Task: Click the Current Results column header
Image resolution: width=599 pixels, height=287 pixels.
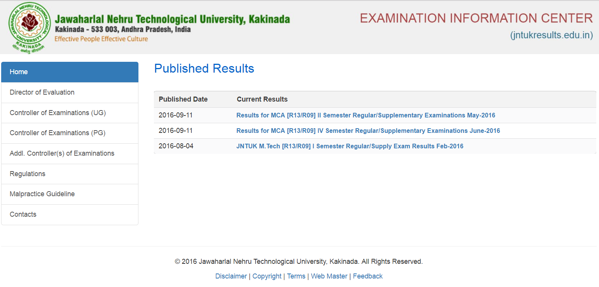Action: tap(262, 99)
